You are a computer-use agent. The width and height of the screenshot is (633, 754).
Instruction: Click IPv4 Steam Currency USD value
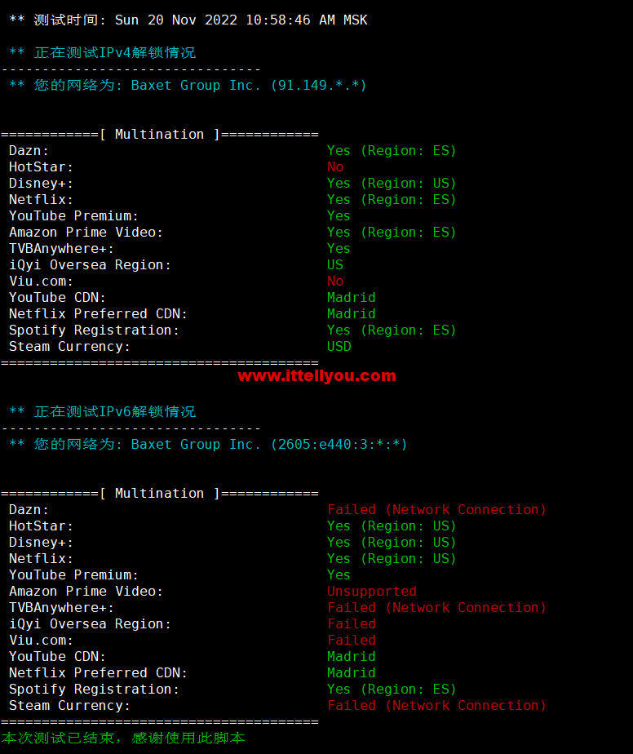(x=339, y=346)
